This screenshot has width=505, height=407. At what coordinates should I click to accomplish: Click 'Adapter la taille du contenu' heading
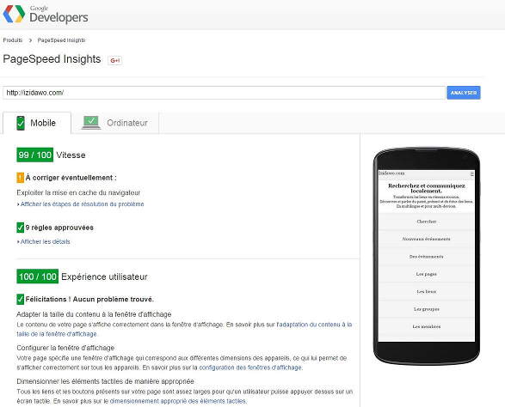coord(94,314)
